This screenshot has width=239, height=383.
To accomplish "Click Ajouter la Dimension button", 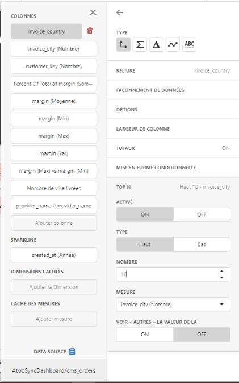I will point(54,287).
